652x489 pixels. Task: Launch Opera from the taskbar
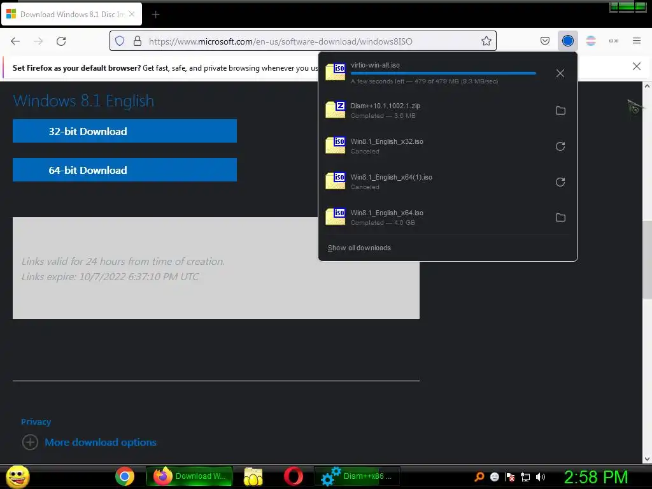pos(293,476)
